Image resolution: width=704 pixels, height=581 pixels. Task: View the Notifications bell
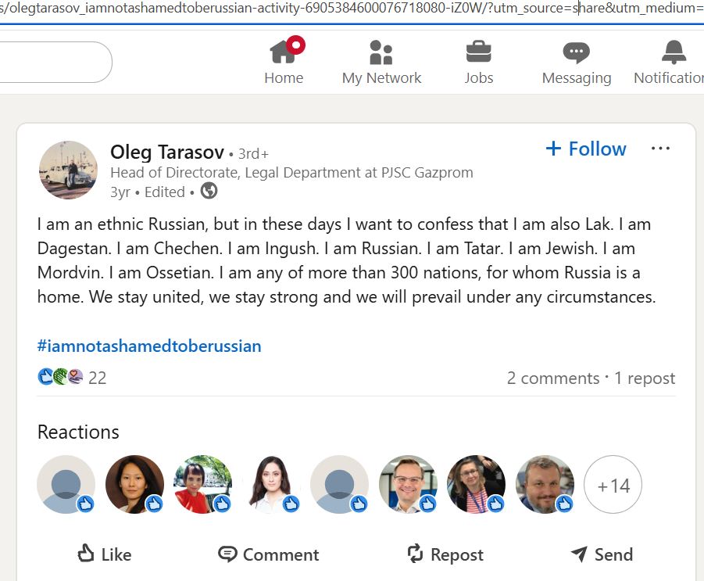[x=672, y=63]
